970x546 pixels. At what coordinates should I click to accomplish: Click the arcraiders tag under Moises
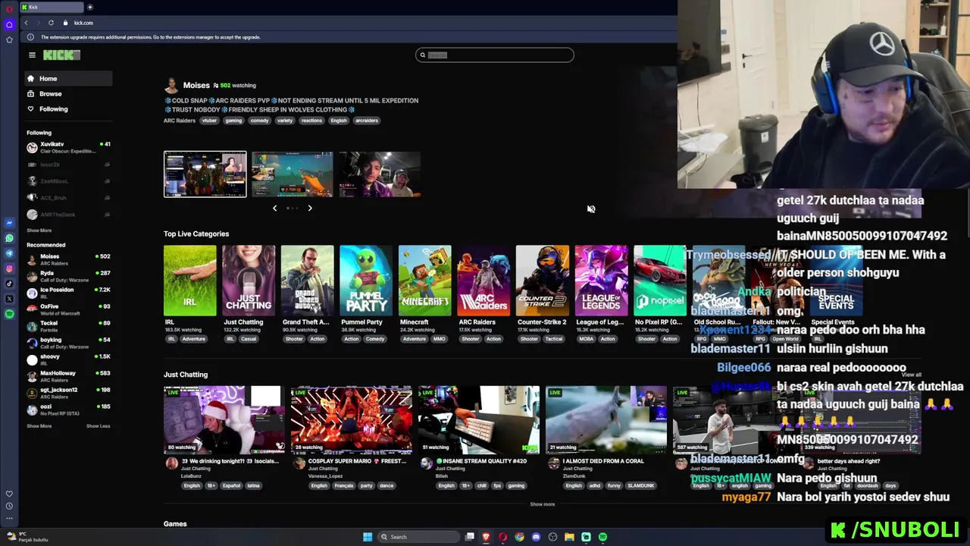[367, 121]
